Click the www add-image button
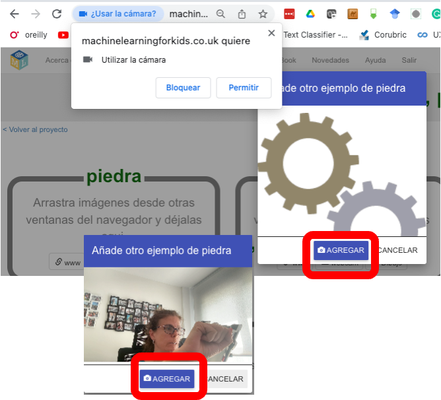The image size is (441, 400). tap(67, 262)
